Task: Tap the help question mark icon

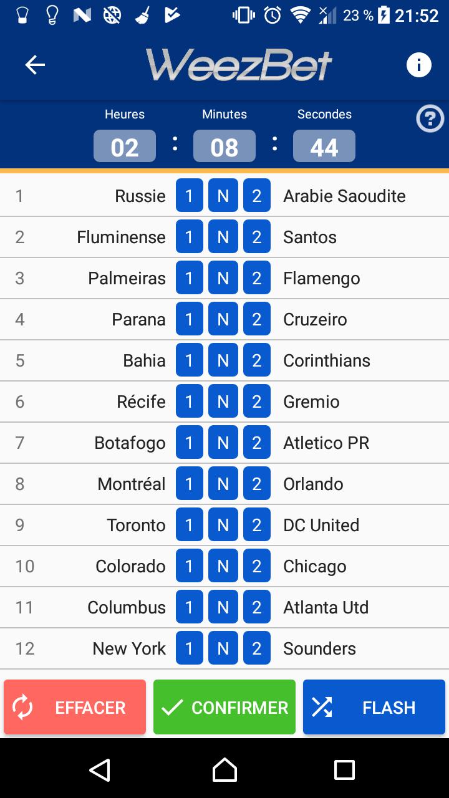Action: [x=430, y=118]
